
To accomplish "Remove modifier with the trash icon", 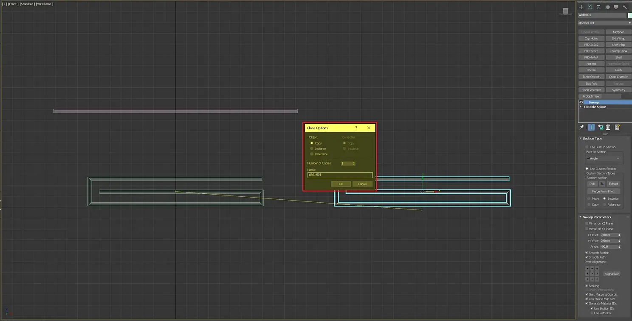I will point(608,127).
